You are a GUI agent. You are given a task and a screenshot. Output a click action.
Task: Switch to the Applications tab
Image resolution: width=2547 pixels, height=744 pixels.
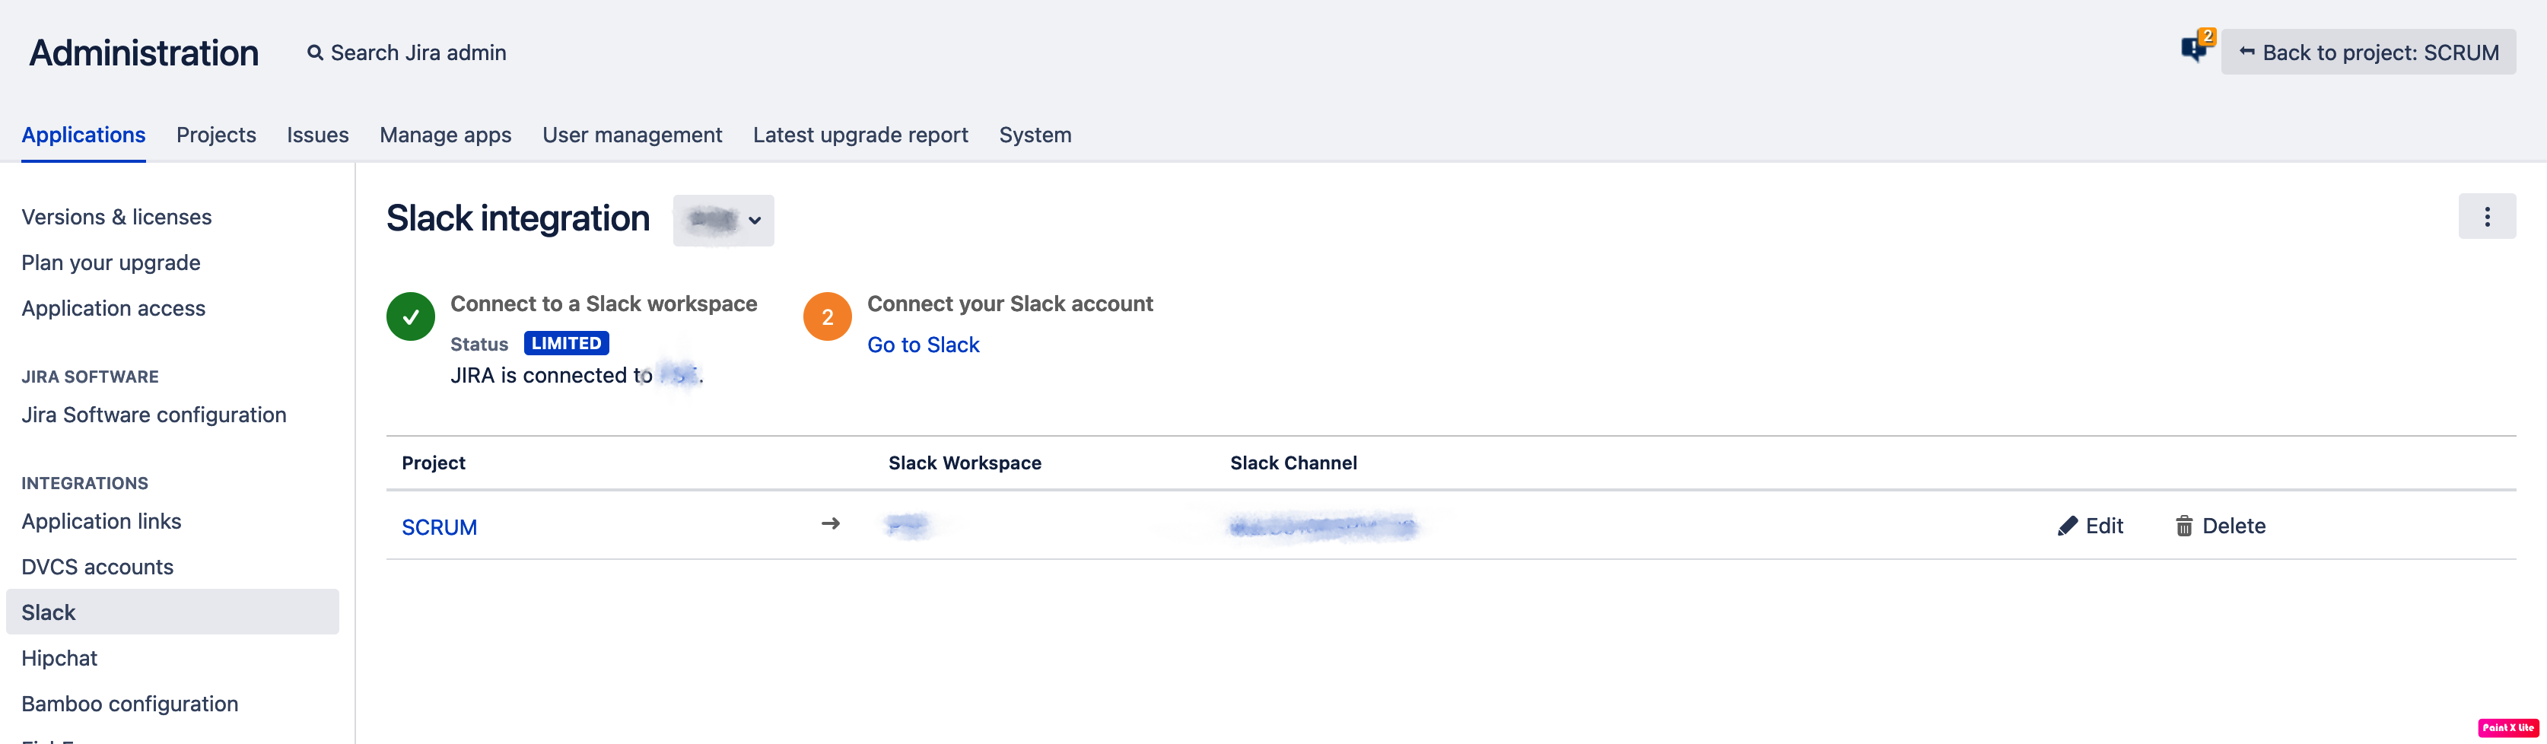(83, 135)
